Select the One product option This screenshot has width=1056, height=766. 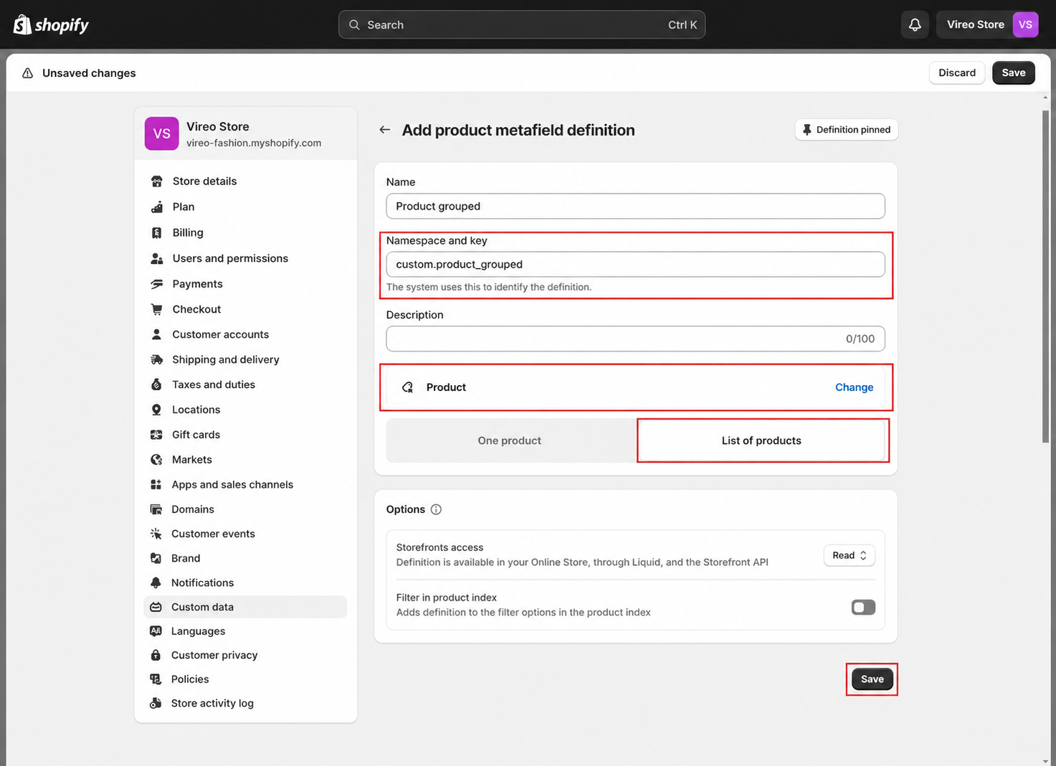click(x=510, y=440)
